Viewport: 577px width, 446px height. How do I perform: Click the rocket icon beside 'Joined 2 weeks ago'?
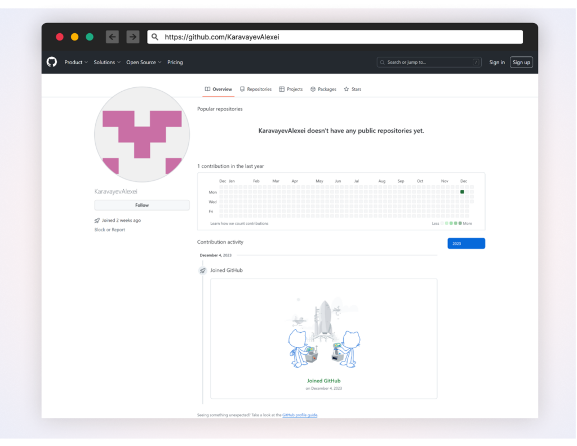pos(97,220)
